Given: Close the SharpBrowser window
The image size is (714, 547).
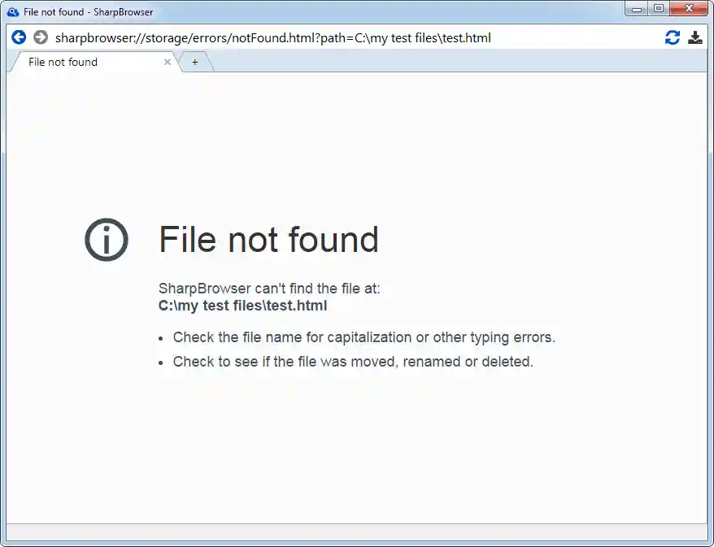Looking at the screenshot, I should click(x=689, y=9).
